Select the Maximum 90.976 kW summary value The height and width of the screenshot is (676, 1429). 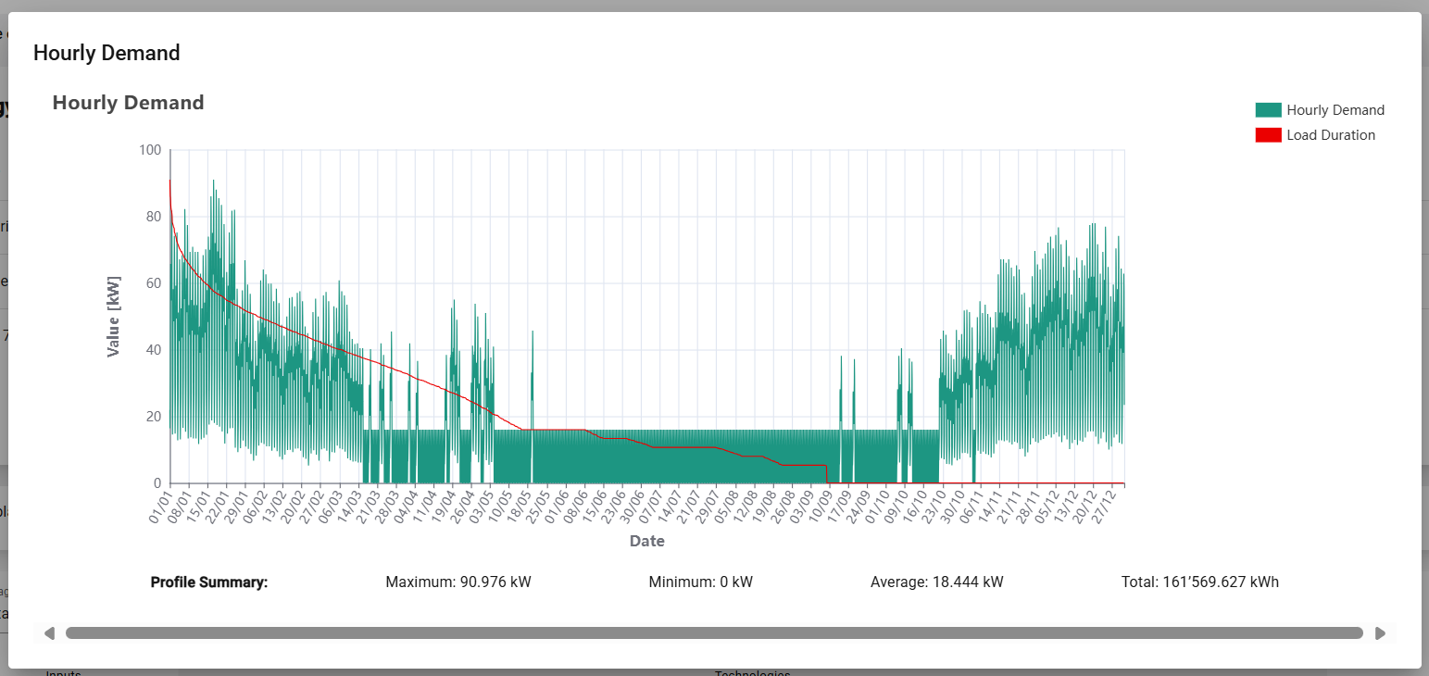pos(458,582)
